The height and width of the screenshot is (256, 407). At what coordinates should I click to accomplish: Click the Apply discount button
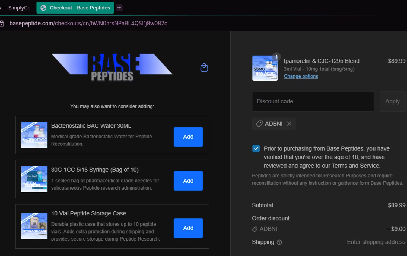pyautogui.click(x=392, y=101)
